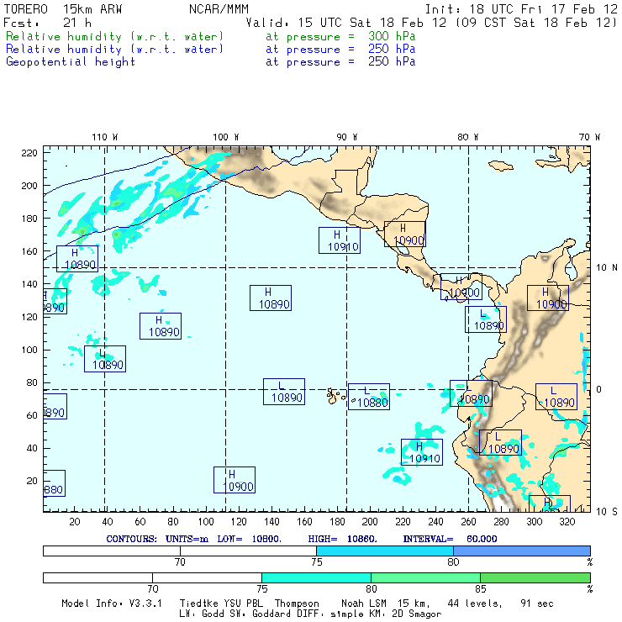
Task: Click the '44 levels,' text
Action: click(x=475, y=604)
